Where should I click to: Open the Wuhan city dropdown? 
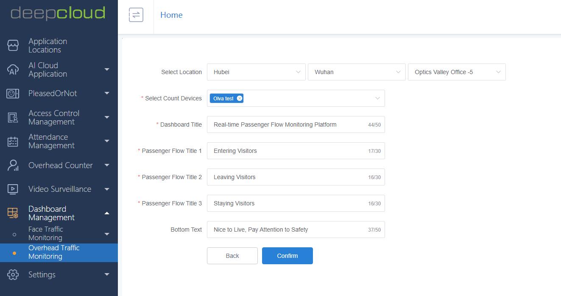click(x=356, y=72)
